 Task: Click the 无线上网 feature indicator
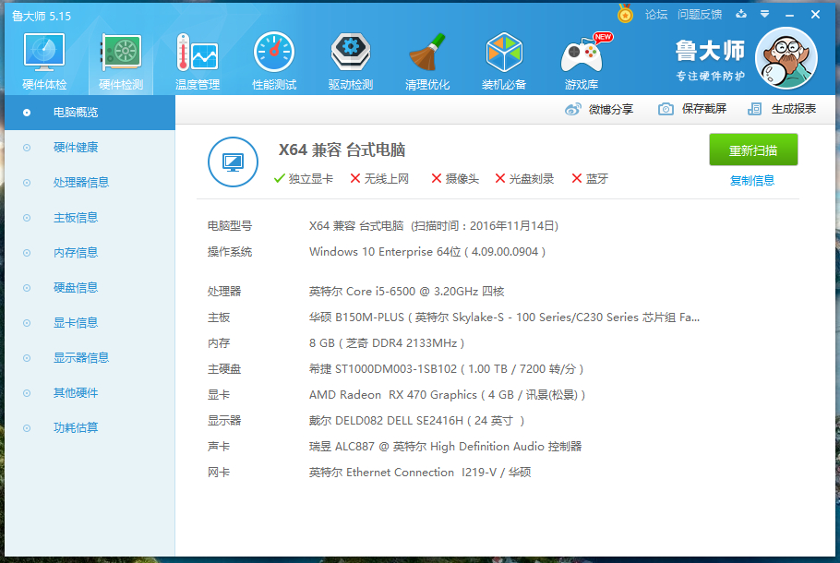[379, 179]
